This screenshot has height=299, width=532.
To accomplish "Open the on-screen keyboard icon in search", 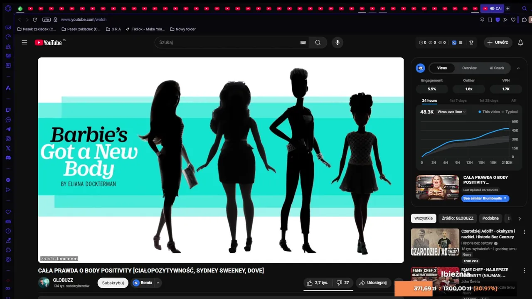I will click(303, 42).
